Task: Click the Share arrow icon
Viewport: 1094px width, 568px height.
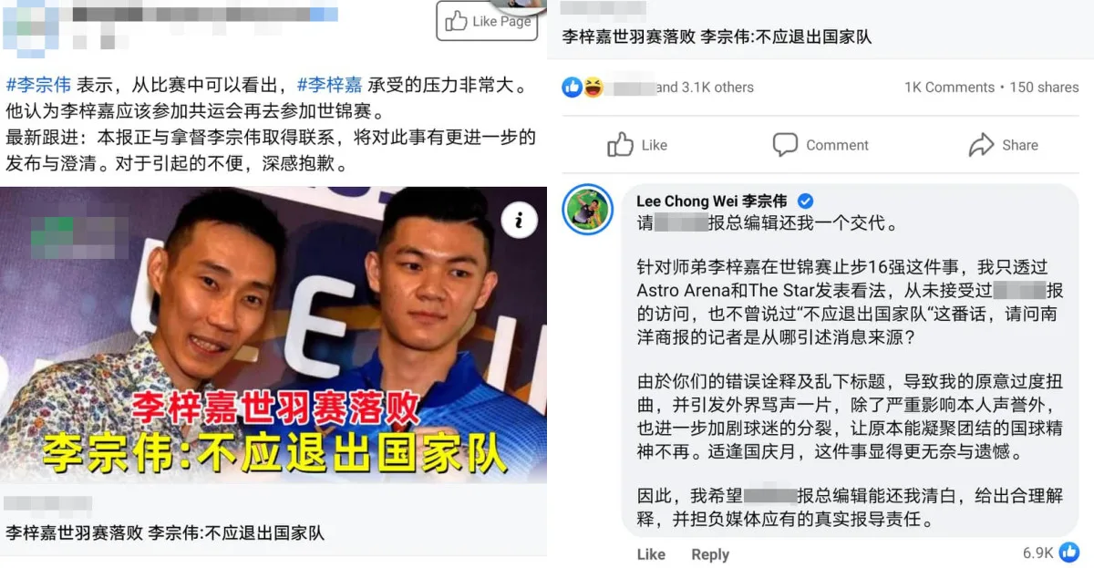Action: (981, 145)
